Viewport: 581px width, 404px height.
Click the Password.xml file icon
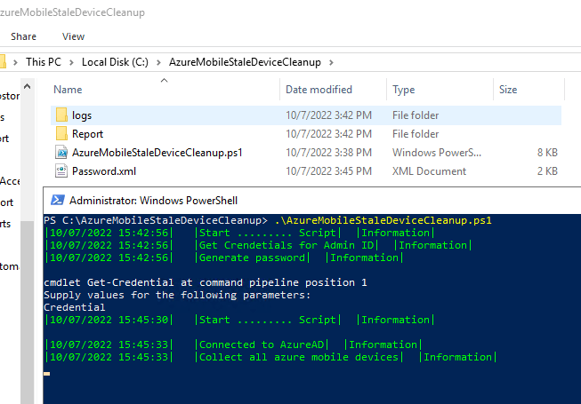[x=61, y=171]
